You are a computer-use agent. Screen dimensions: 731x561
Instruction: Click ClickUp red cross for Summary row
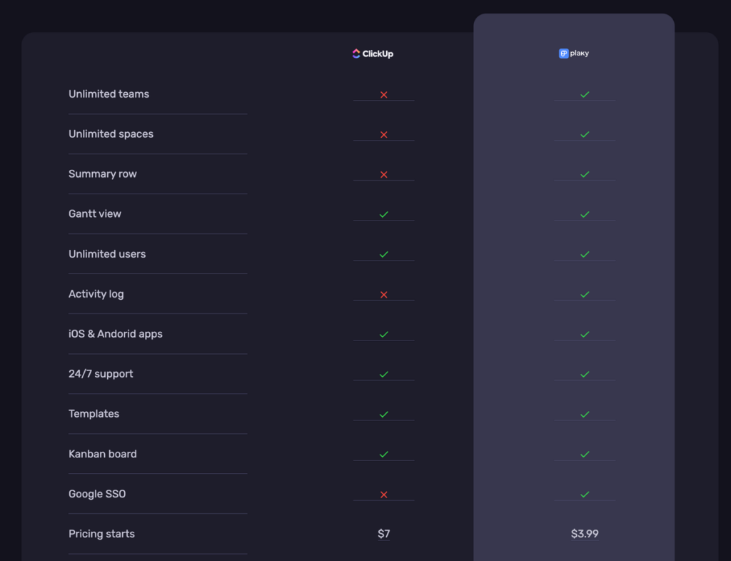coord(383,174)
